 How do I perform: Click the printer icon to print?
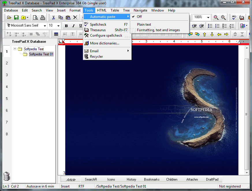tap(43, 17)
